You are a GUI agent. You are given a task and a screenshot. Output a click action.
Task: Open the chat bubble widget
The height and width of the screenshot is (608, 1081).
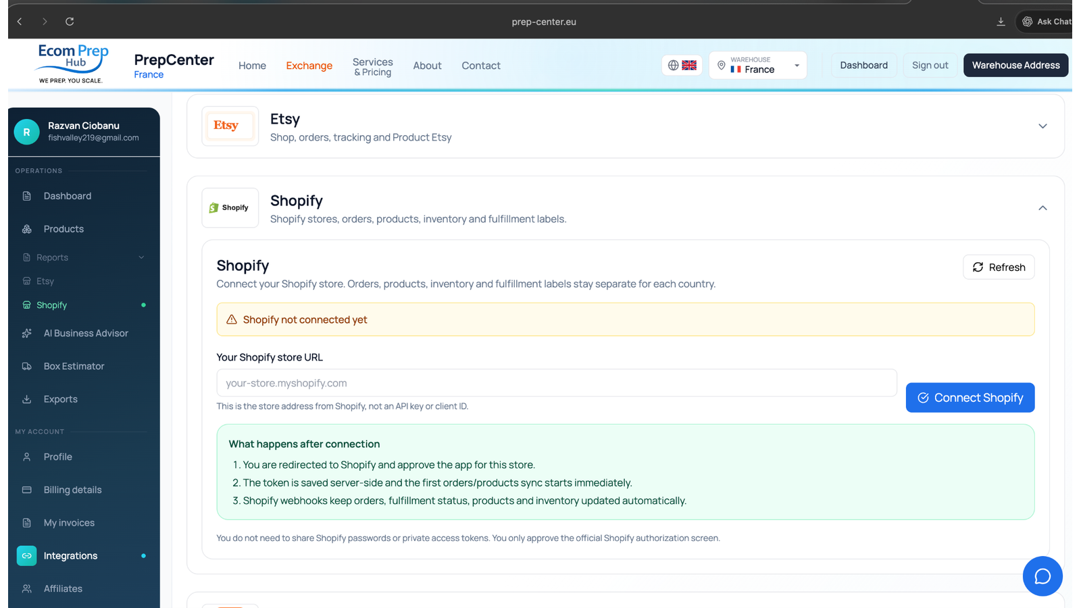(x=1042, y=576)
